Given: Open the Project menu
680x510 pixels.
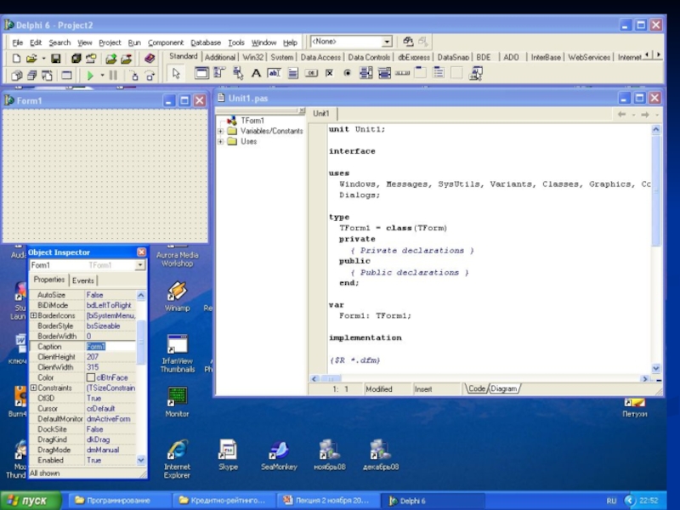Looking at the screenshot, I should [110, 42].
